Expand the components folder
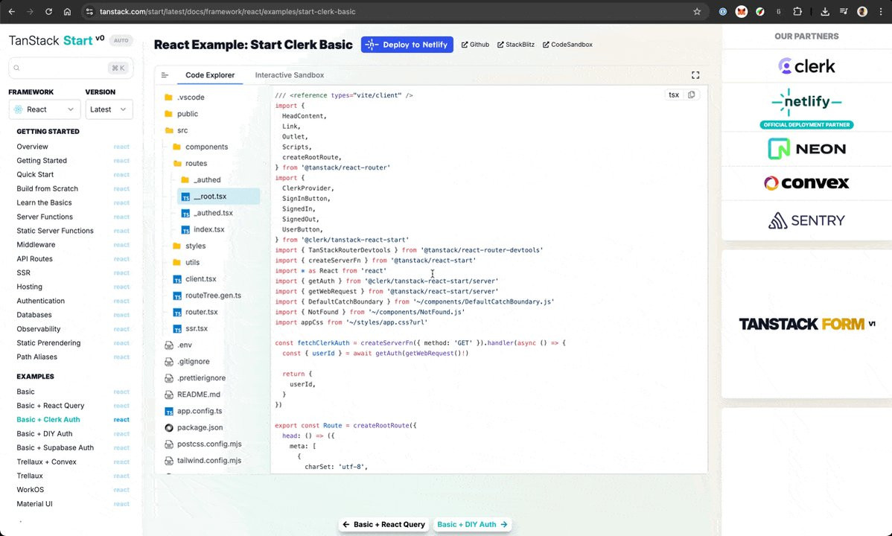This screenshot has width=892, height=536. tap(200, 147)
